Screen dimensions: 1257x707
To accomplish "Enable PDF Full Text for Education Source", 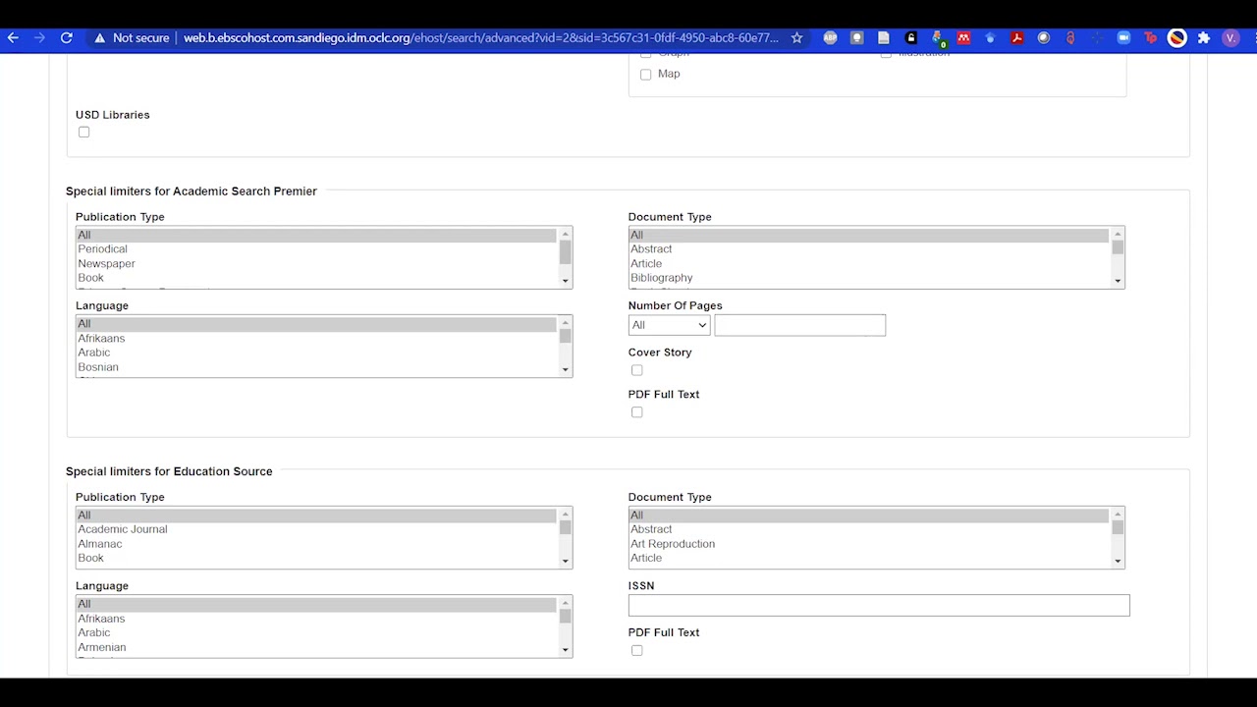I will pyautogui.click(x=636, y=650).
